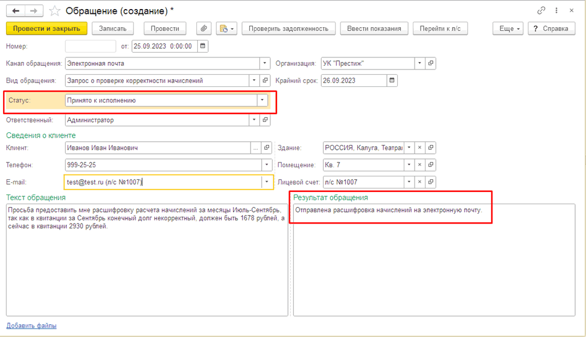Expand the Статус dropdown list
The image size is (586, 337).
pyautogui.click(x=263, y=101)
